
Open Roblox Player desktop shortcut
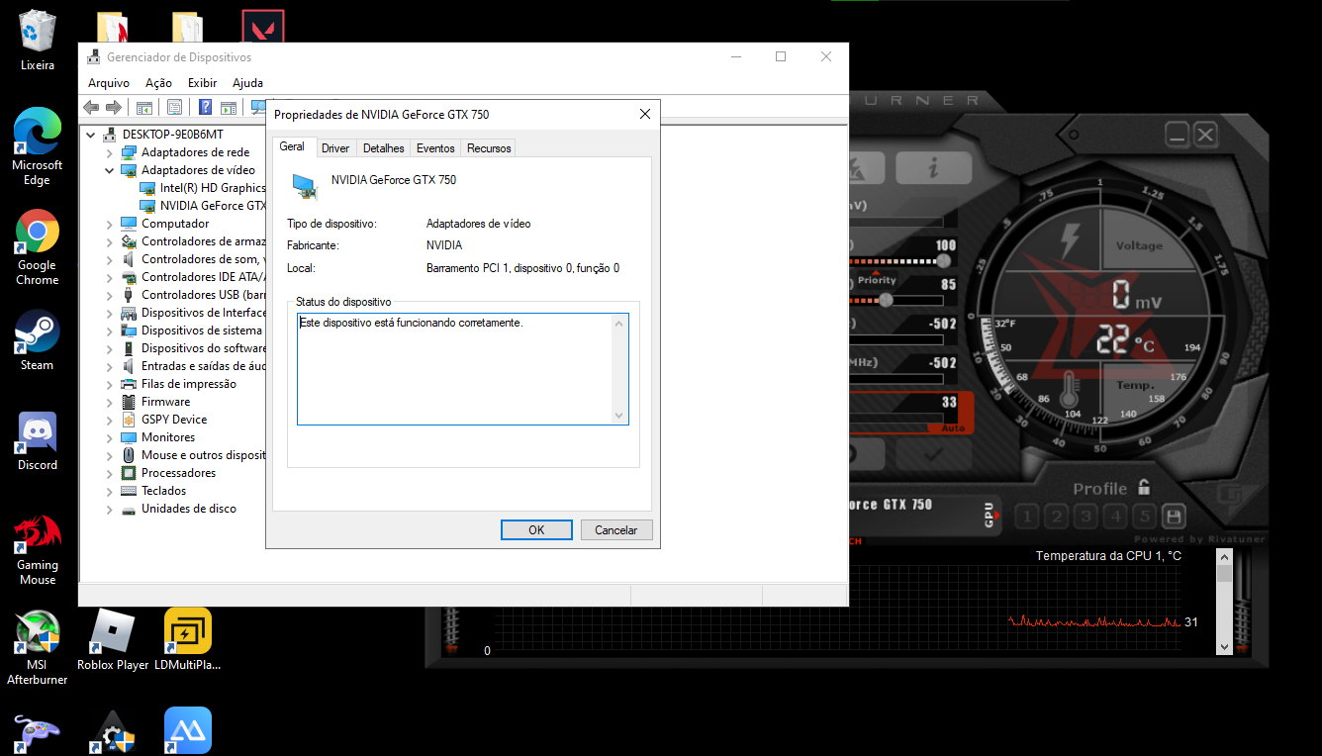pyautogui.click(x=113, y=640)
